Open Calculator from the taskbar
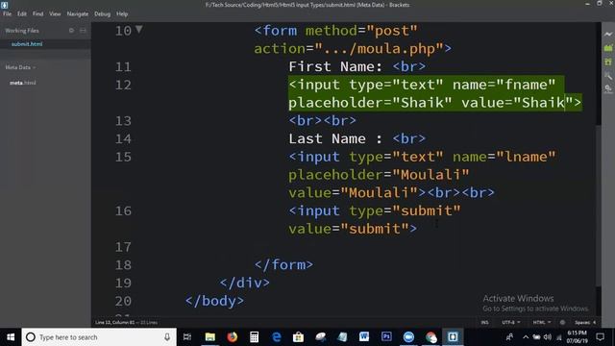Screen dimensions: 615x346 [x=254, y=337]
